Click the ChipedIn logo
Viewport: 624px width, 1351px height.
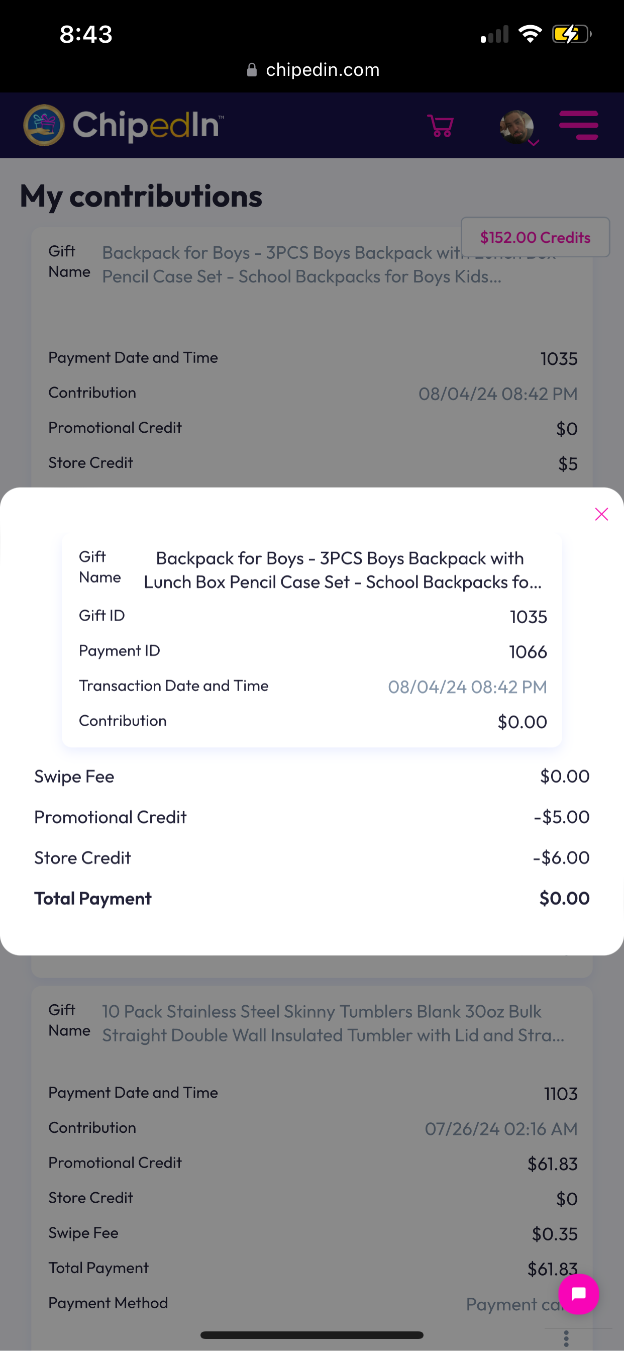[124, 125]
